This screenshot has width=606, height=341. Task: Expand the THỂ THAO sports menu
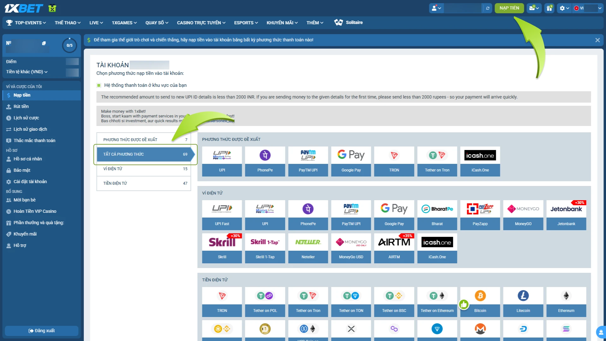pos(68,23)
